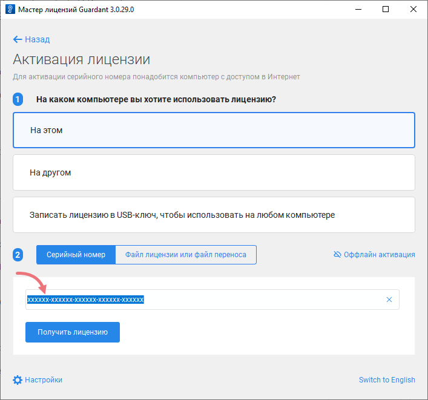Open the Оффлайн активация link
428x400 pixels.
click(380, 255)
